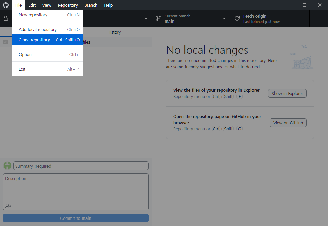
Task: Choose Exit from the File menu
Action: coord(47,69)
